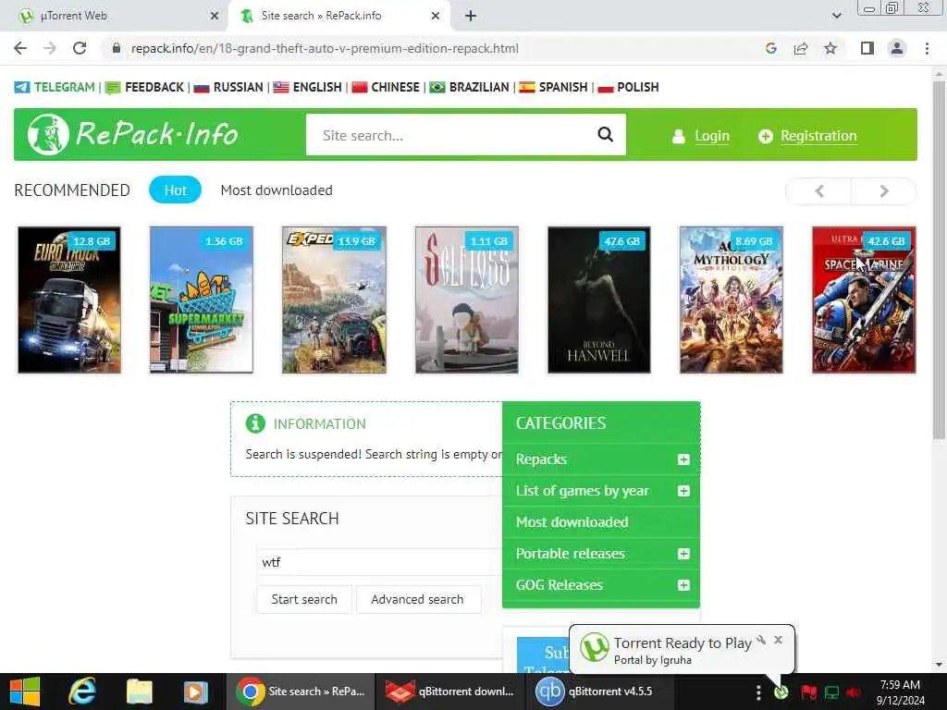
Task: Select the Most downloaded recommended tab
Action: click(x=276, y=190)
